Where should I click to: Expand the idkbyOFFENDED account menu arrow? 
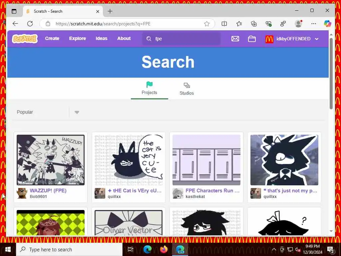click(317, 39)
